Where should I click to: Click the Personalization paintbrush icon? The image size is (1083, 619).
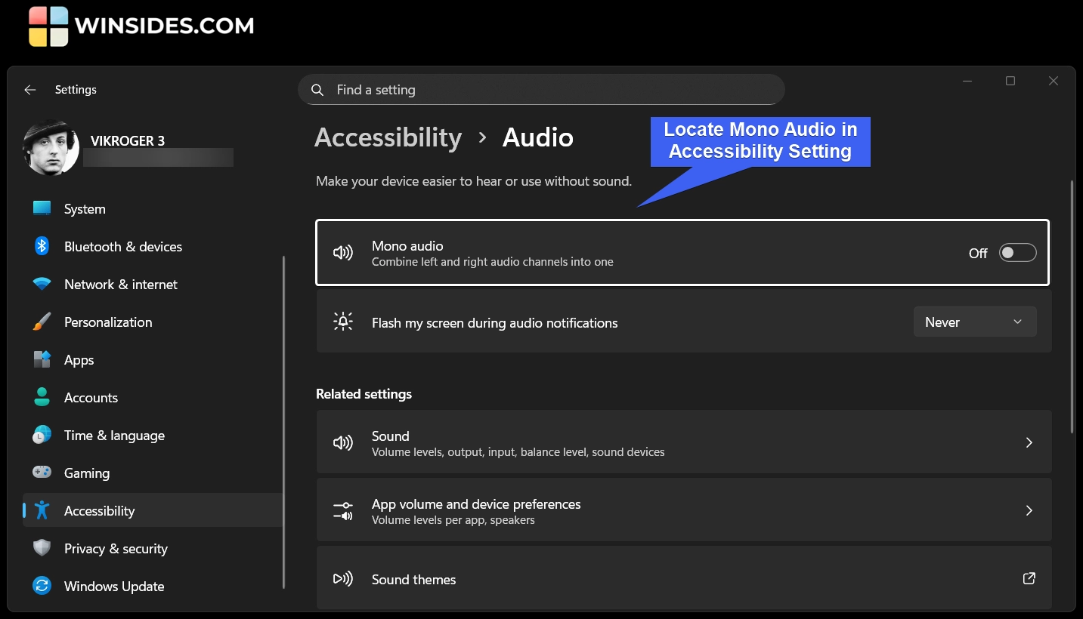[x=42, y=322]
